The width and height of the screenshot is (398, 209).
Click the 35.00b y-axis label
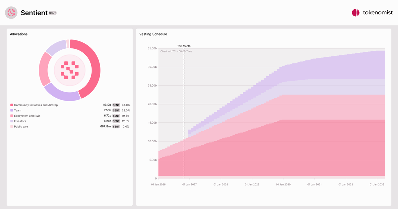coord(152,48)
